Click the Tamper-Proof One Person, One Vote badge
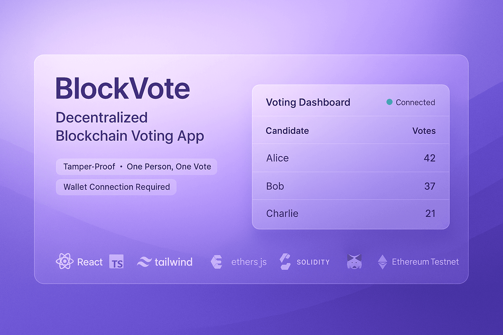Image resolution: width=503 pixels, height=335 pixels. coord(137,167)
